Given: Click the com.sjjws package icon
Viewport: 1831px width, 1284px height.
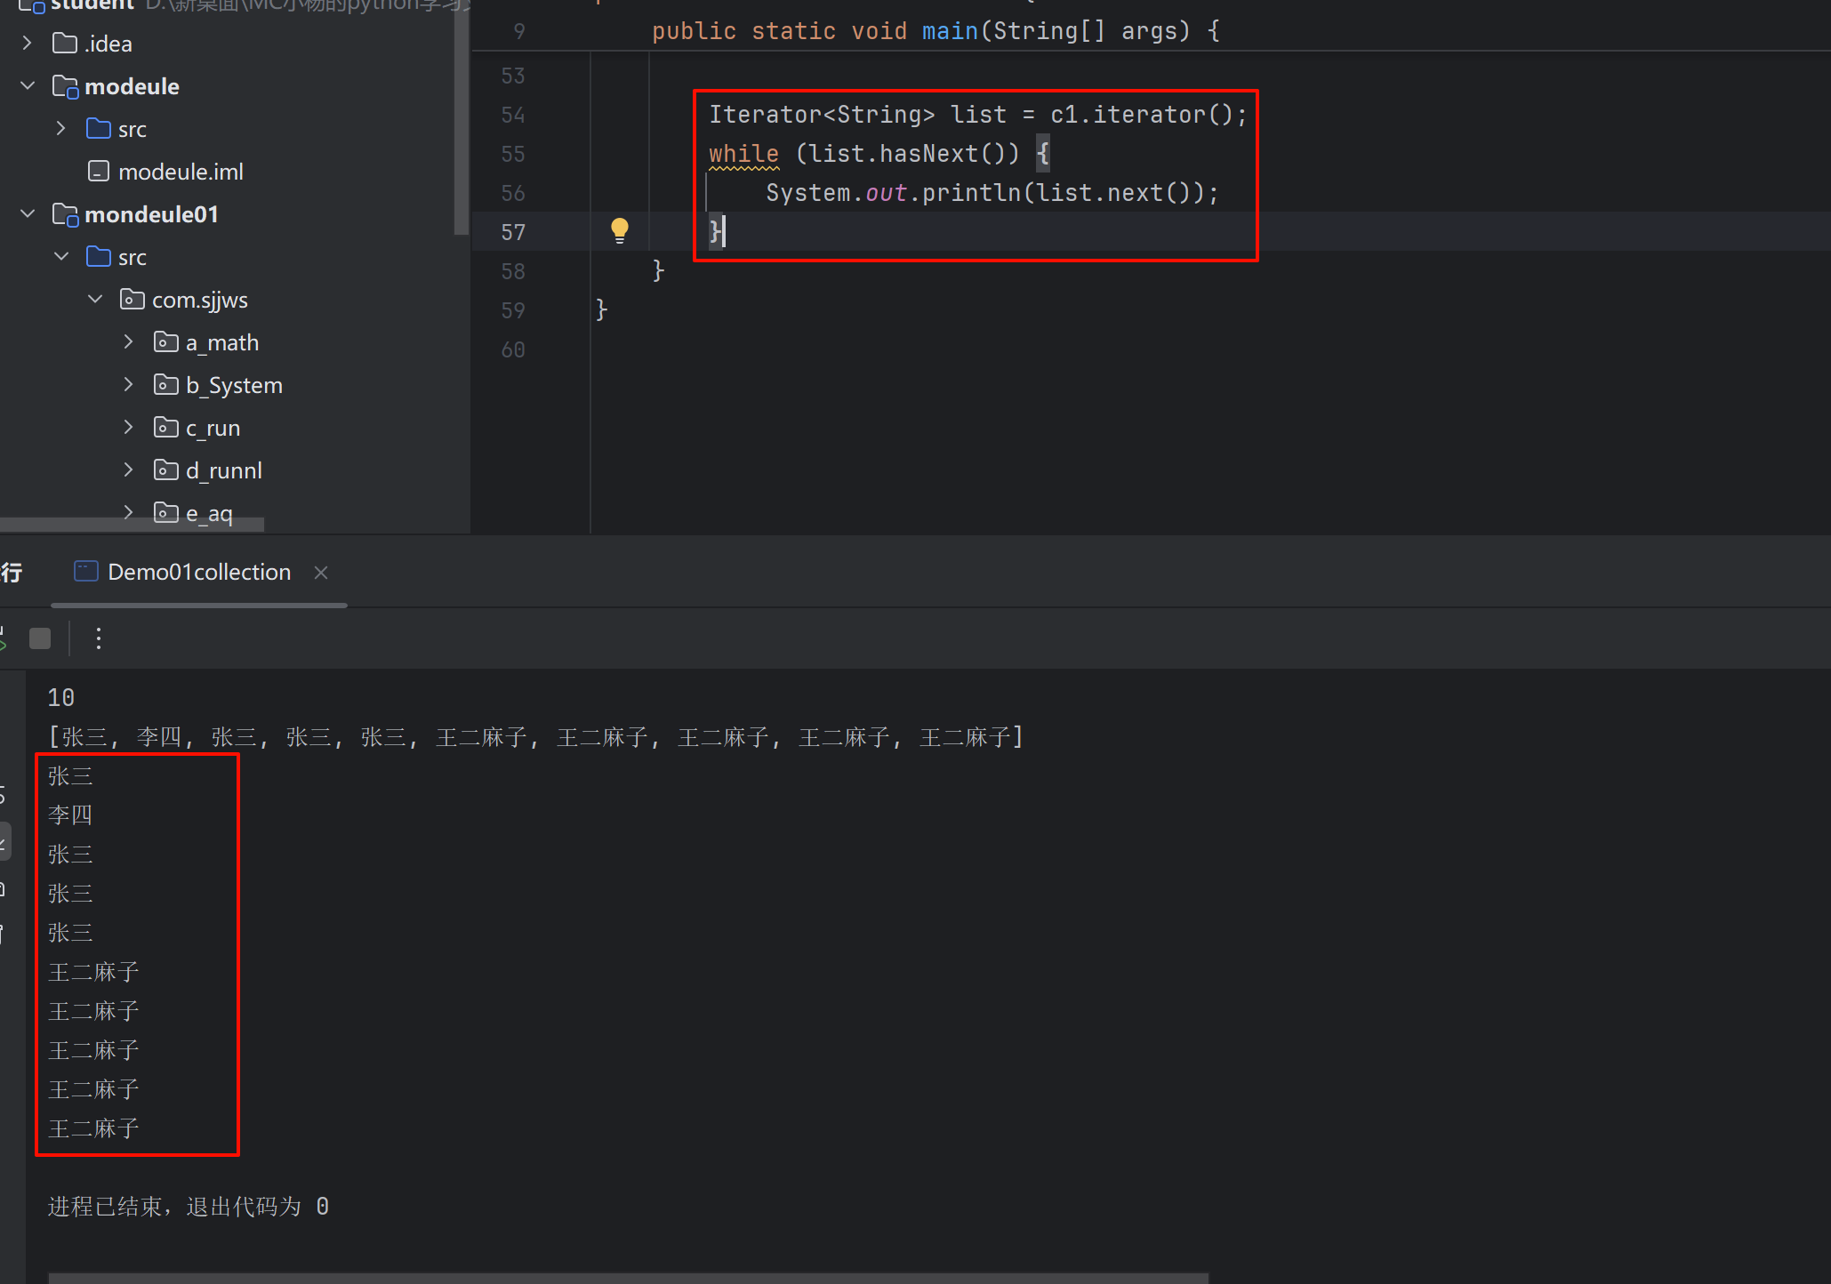Looking at the screenshot, I should coord(133,300).
